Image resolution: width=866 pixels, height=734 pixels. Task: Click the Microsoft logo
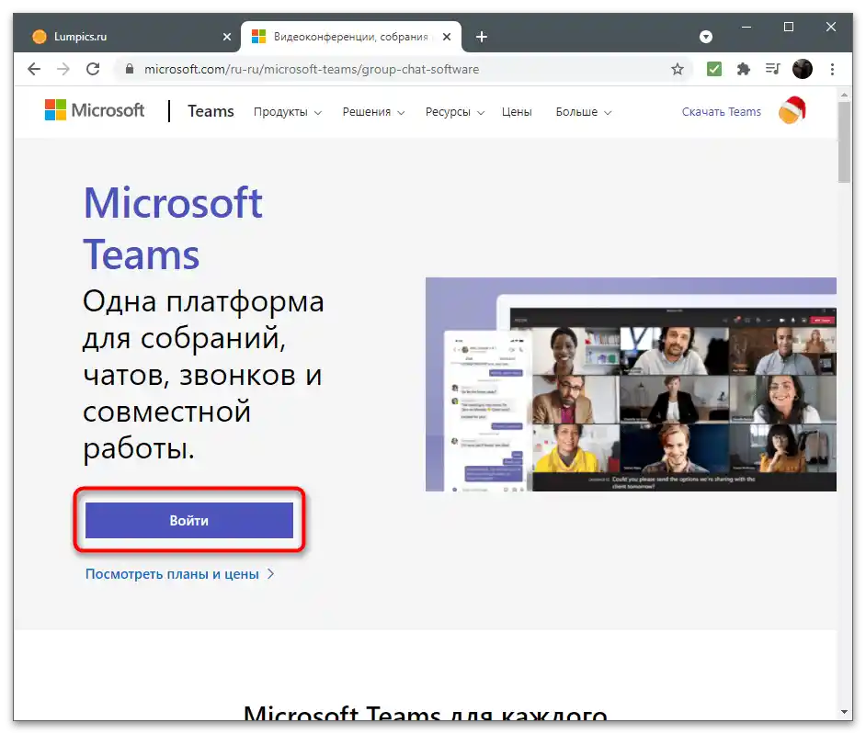(95, 110)
